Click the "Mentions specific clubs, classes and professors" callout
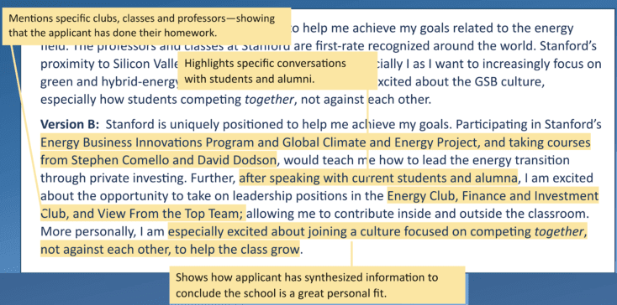This screenshot has height=305, width=617. [x=146, y=25]
